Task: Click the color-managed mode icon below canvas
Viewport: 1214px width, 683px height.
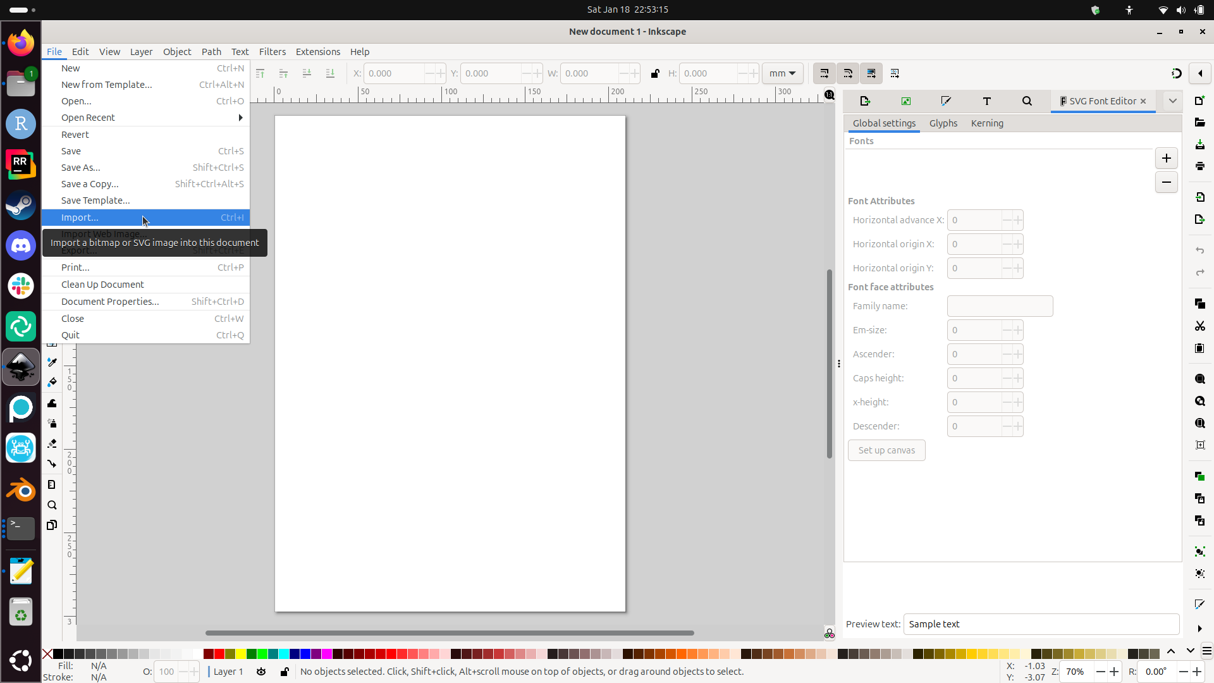Action: tap(830, 633)
